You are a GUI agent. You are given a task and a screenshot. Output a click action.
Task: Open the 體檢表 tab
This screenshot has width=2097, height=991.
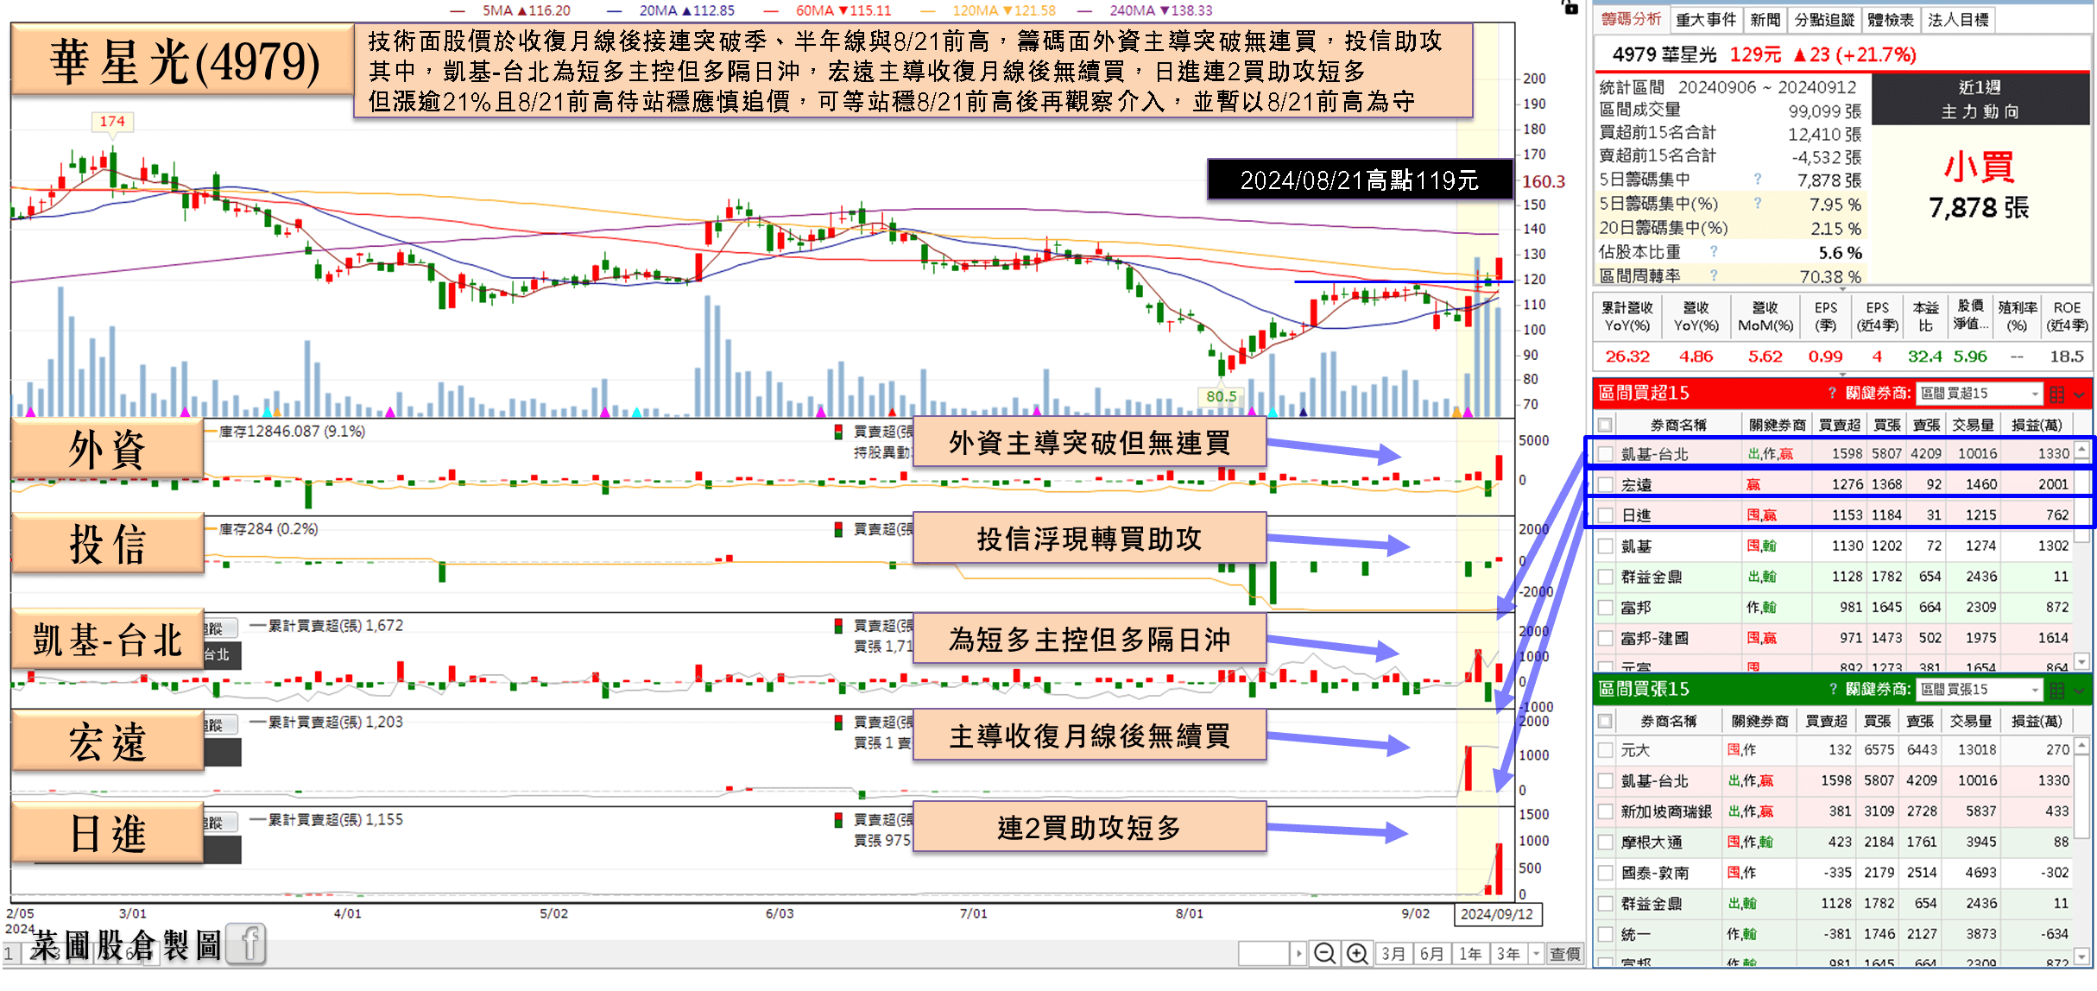[1891, 19]
